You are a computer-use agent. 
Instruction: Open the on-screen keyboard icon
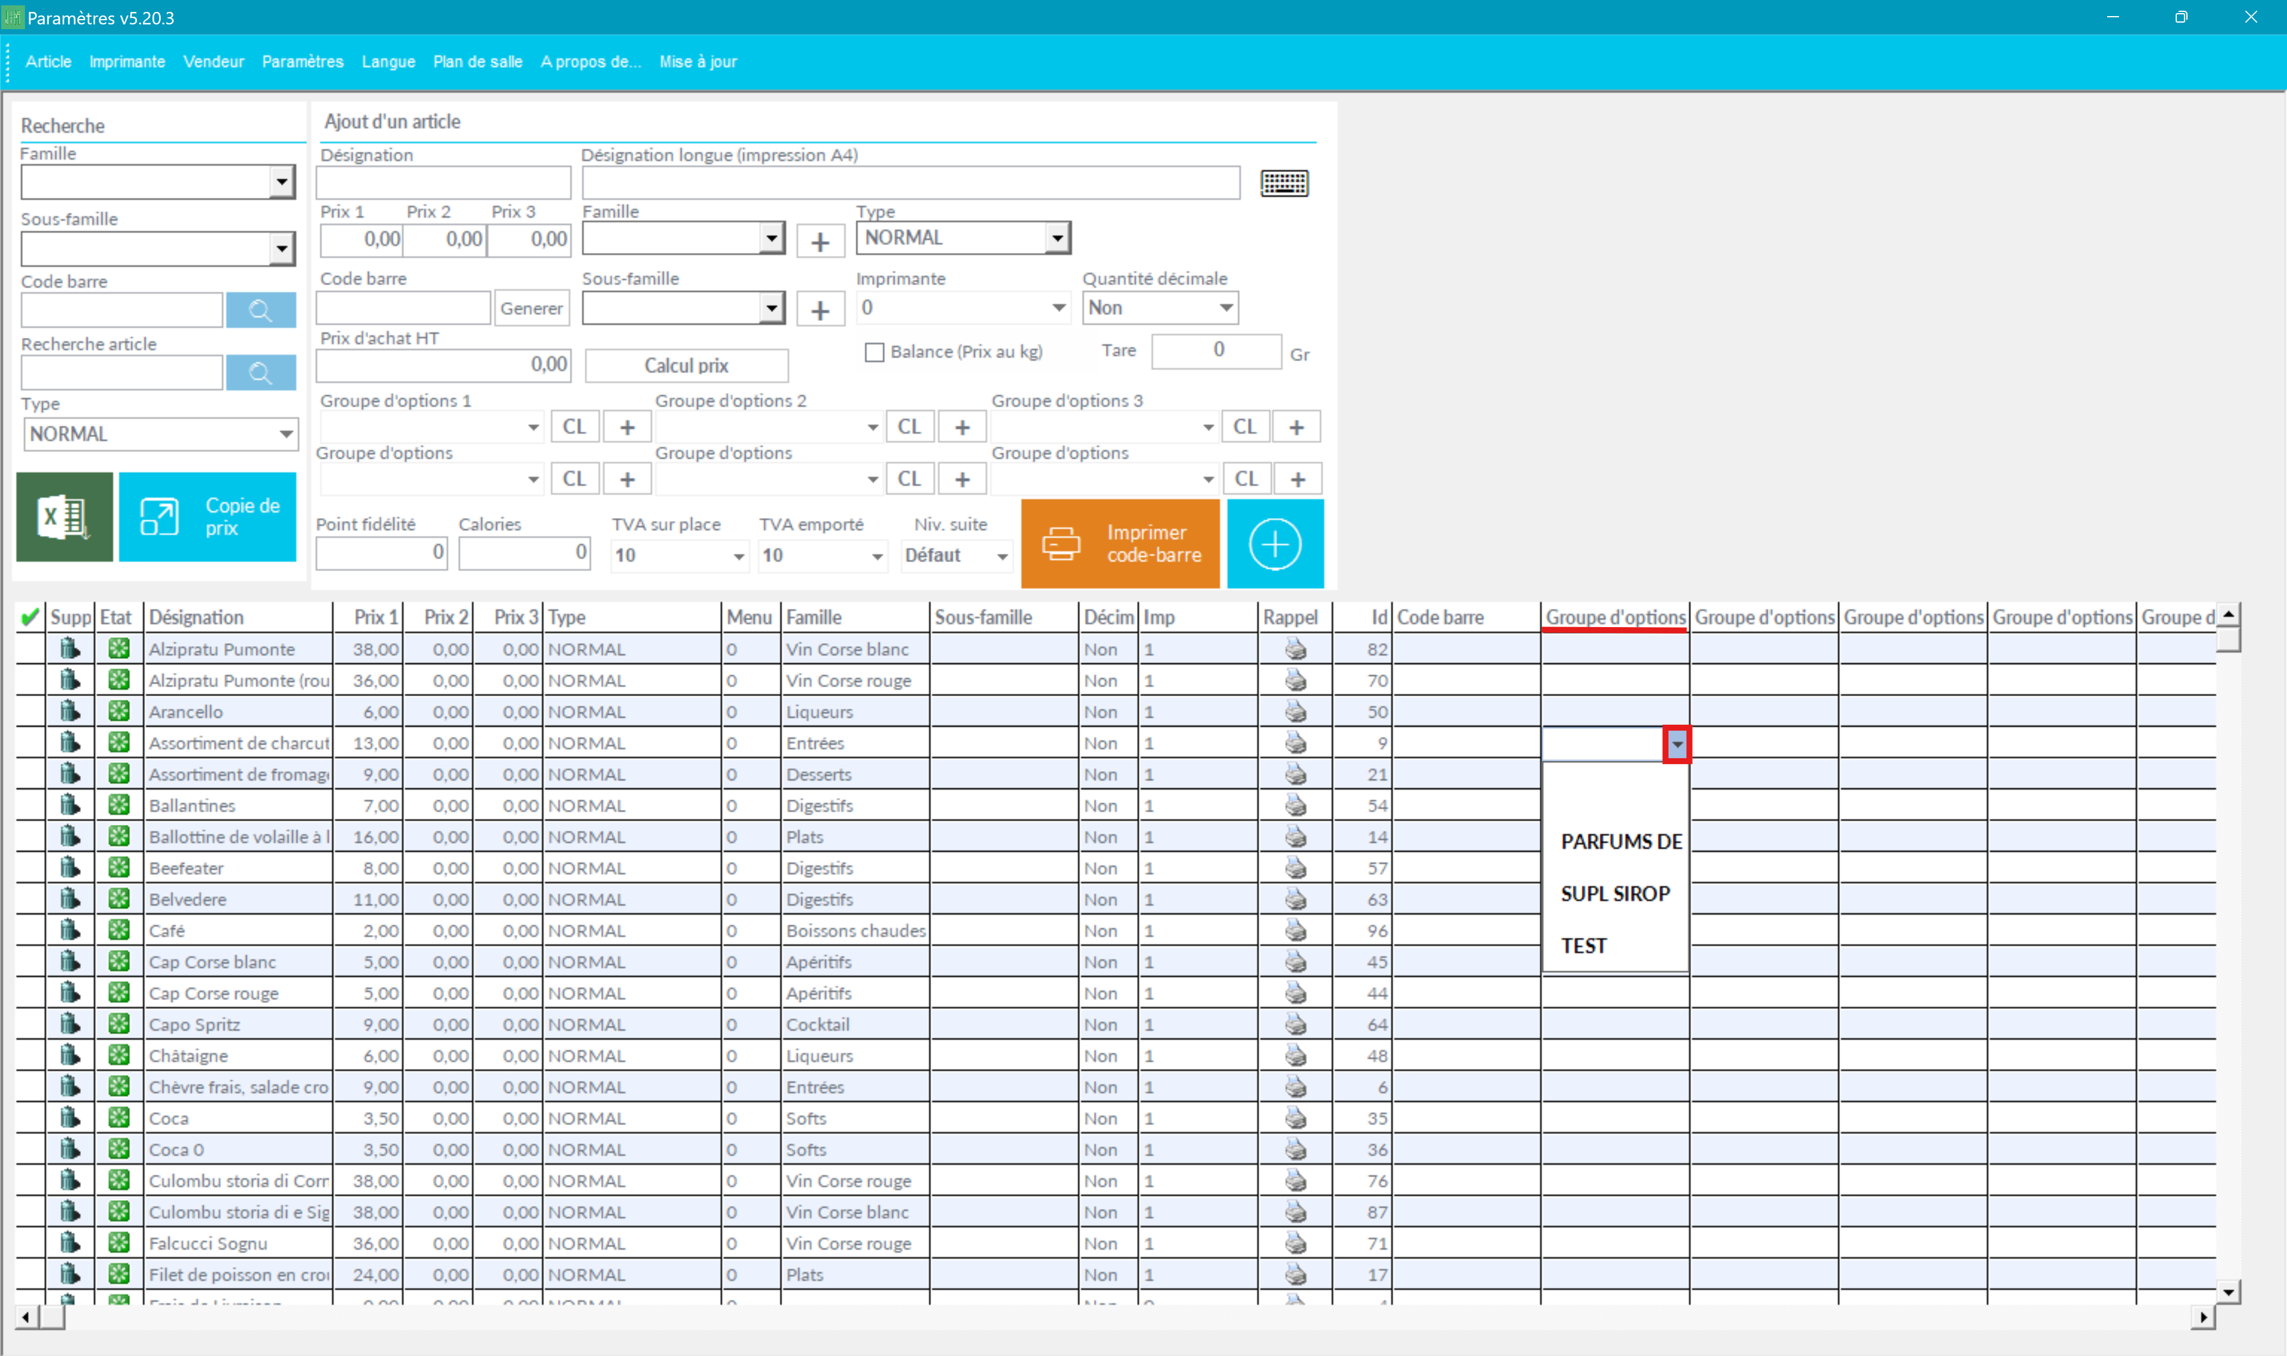1283,183
